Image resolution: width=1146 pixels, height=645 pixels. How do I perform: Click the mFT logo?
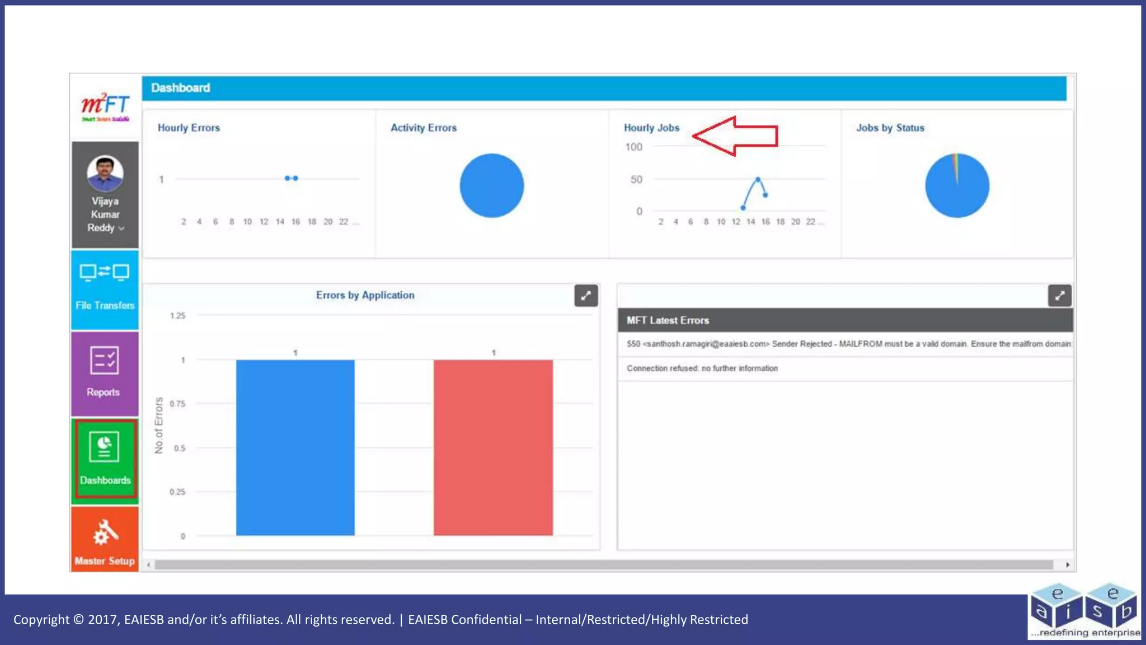(x=105, y=105)
